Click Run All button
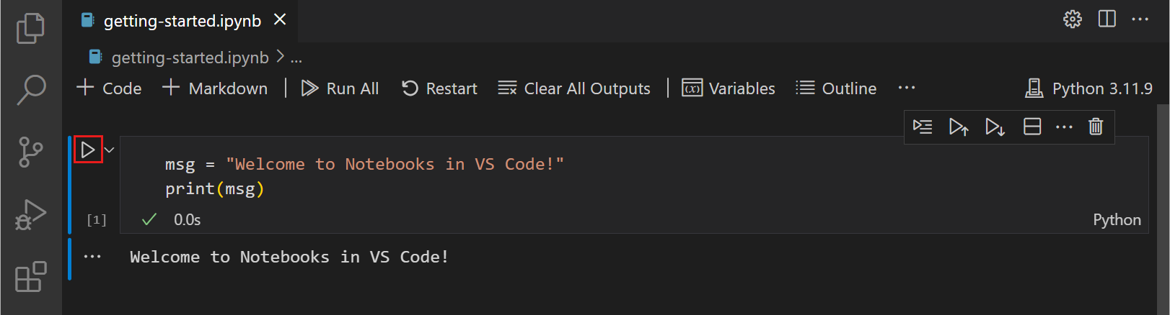Screen dimensions: 1170x315 click(x=340, y=88)
